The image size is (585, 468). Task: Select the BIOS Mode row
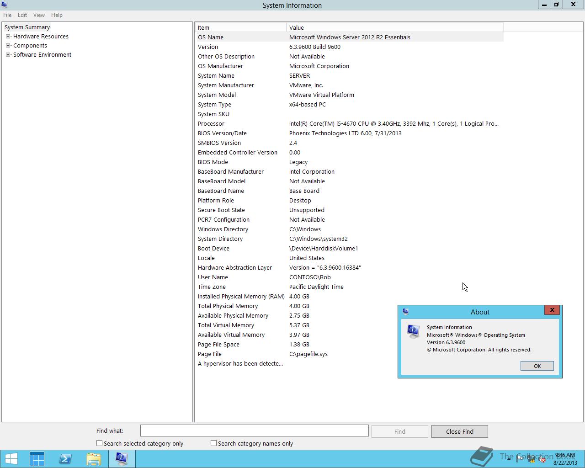pos(350,162)
